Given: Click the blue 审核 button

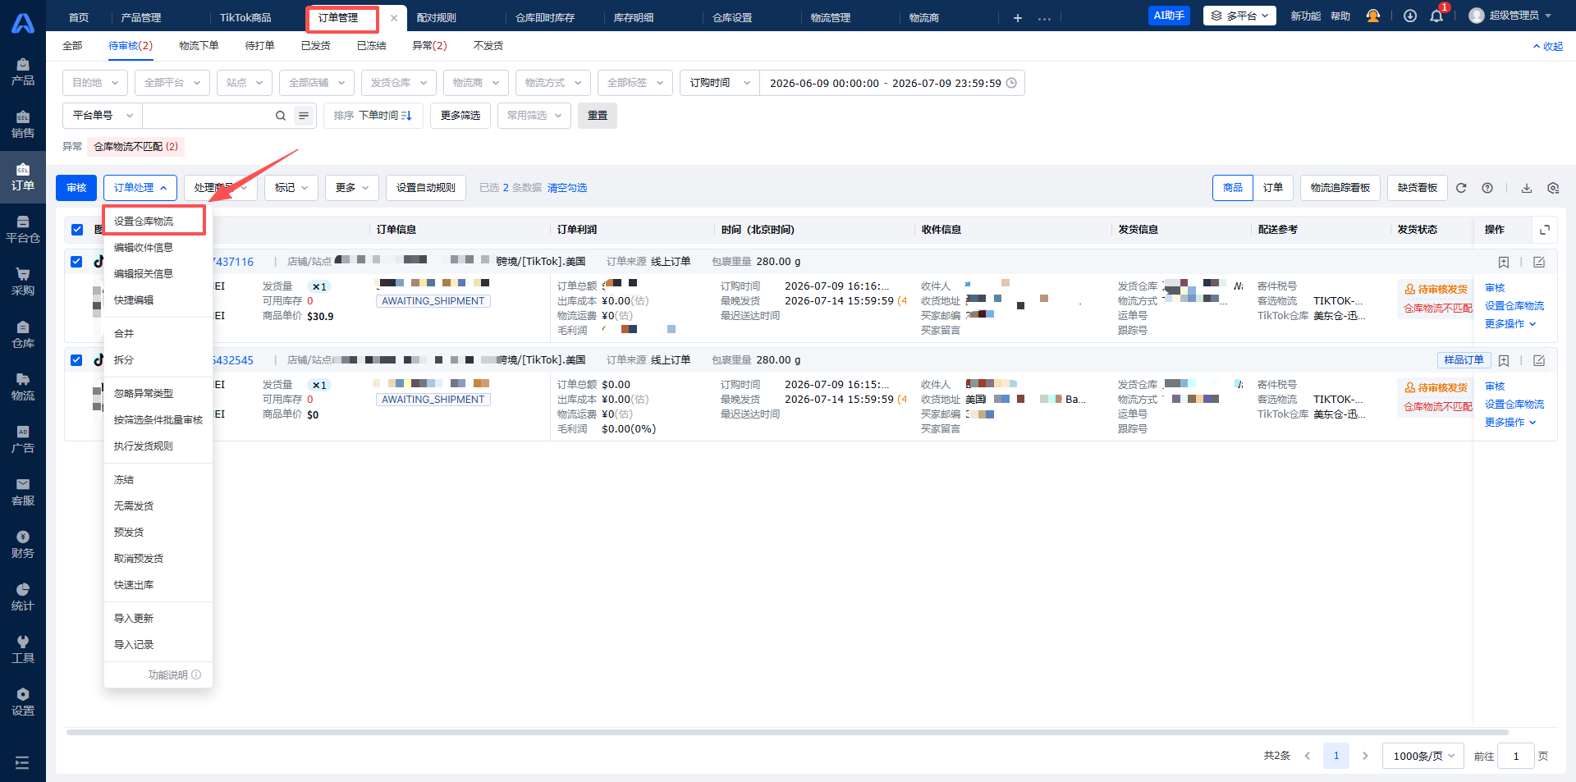Looking at the screenshot, I should coord(76,188).
